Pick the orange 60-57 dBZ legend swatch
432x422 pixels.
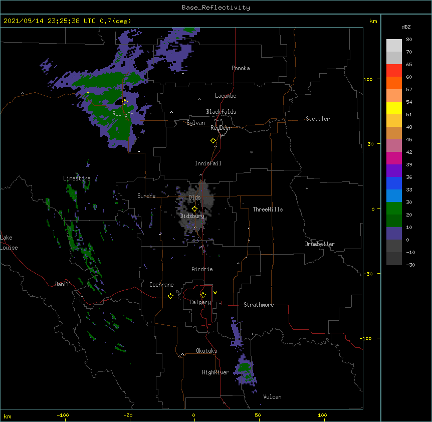tap(394, 83)
